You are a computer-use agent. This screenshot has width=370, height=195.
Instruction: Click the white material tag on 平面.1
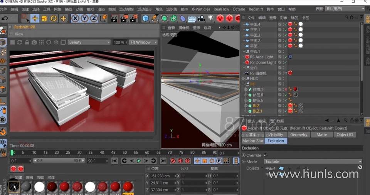pos(300,30)
